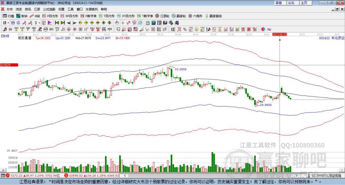Click the 主页 button in title bar

pyautogui.click(x=306, y=3)
